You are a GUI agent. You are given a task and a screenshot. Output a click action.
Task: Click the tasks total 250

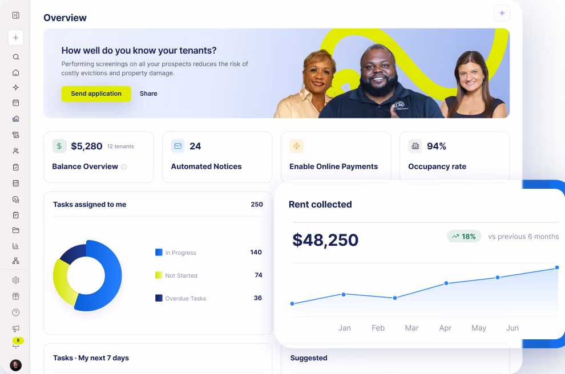pyautogui.click(x=257, y=205)
